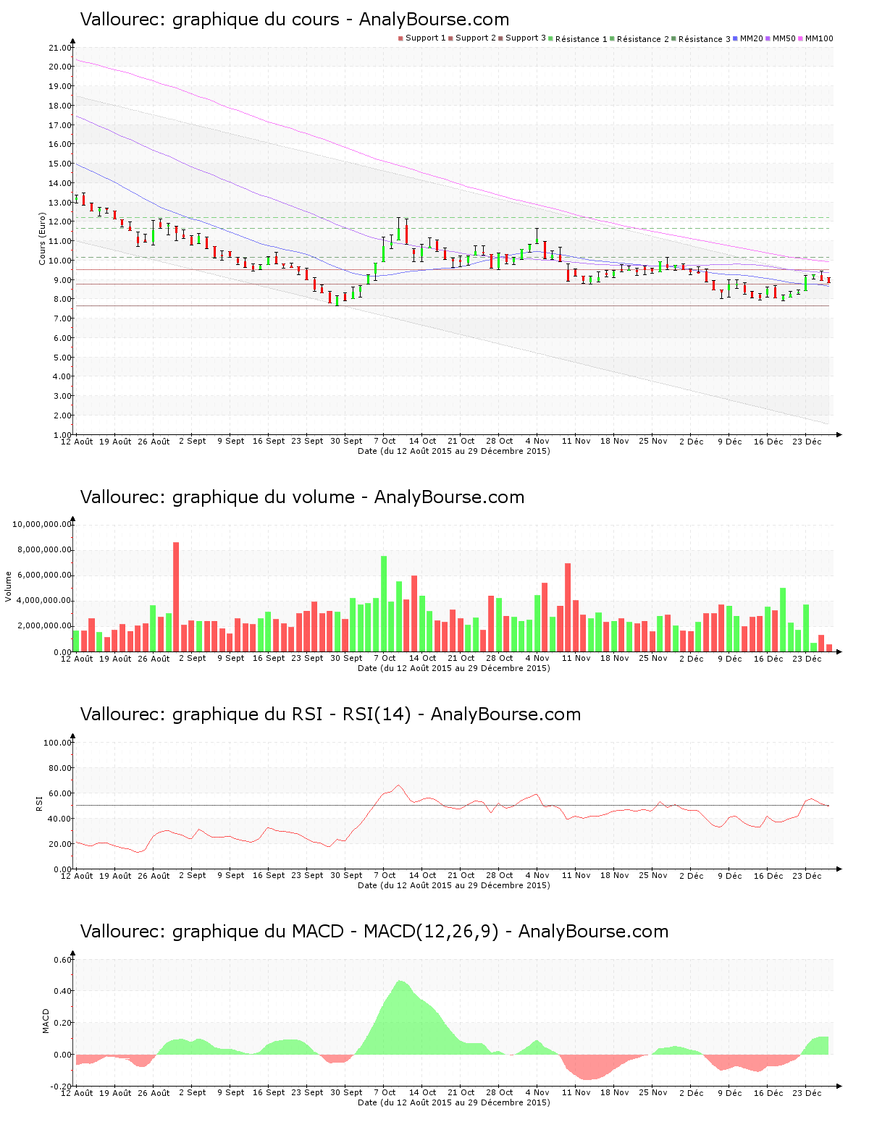Click the '1.00' value on price axis

coord(62,435)
